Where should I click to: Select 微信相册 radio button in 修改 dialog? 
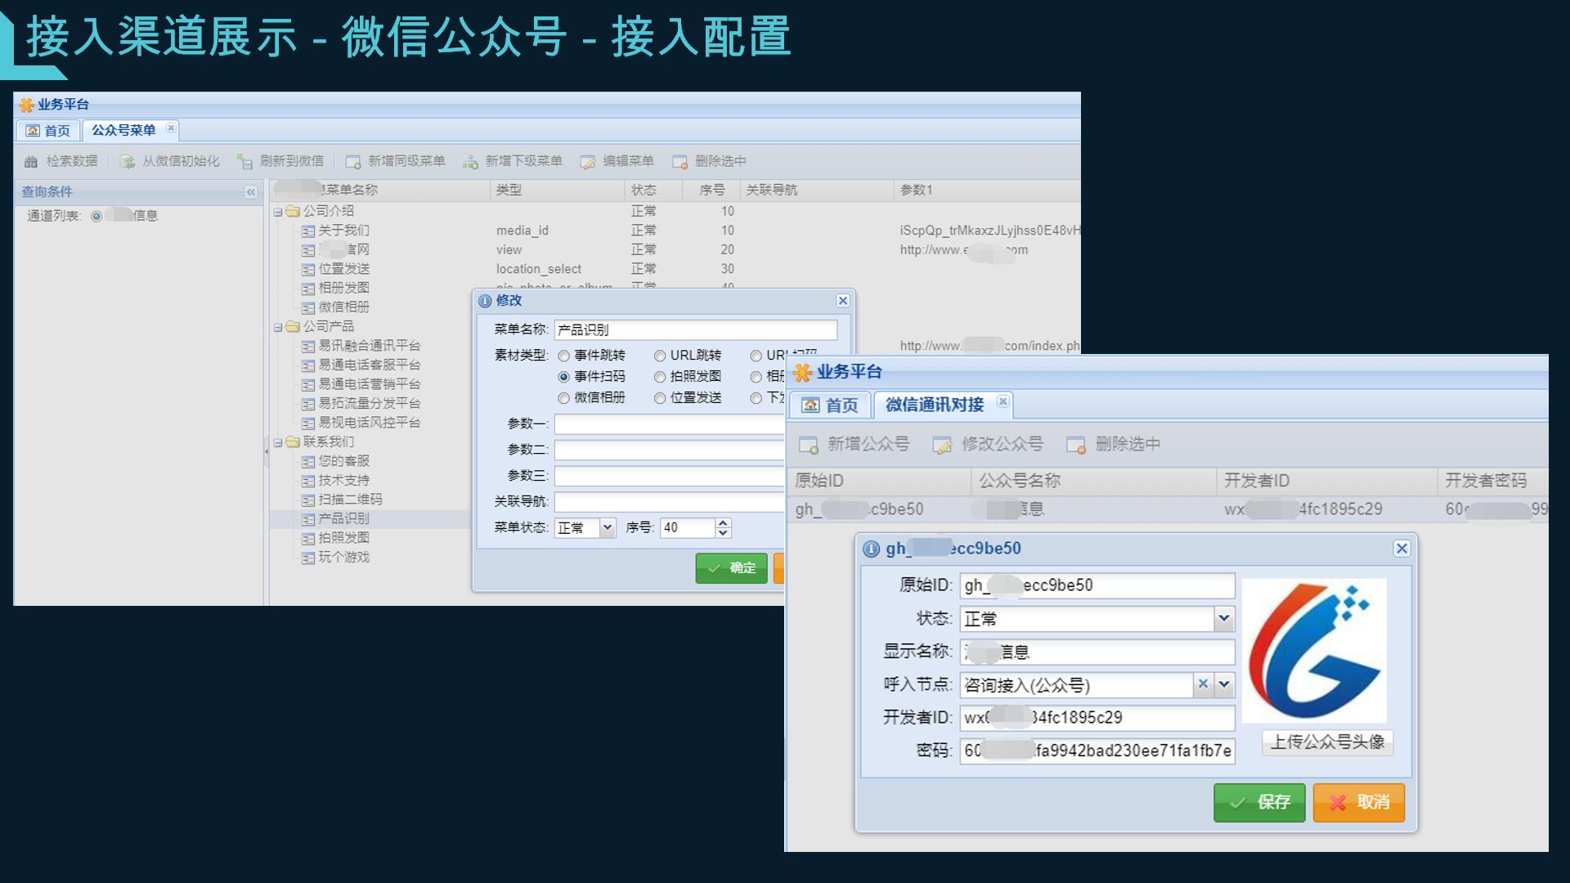click(x=563, y=399)
